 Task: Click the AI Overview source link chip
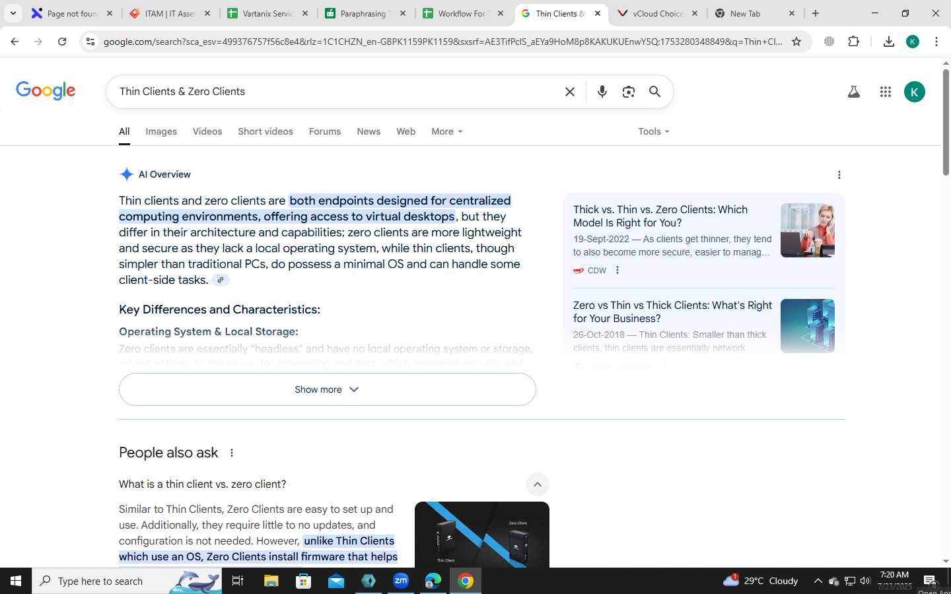[221, 280]
